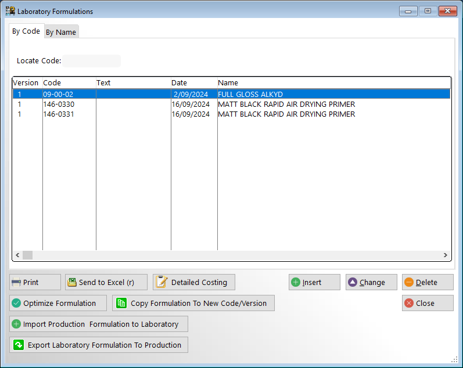
Task: Click the Insert button label
Action: (x=311, y=283)
